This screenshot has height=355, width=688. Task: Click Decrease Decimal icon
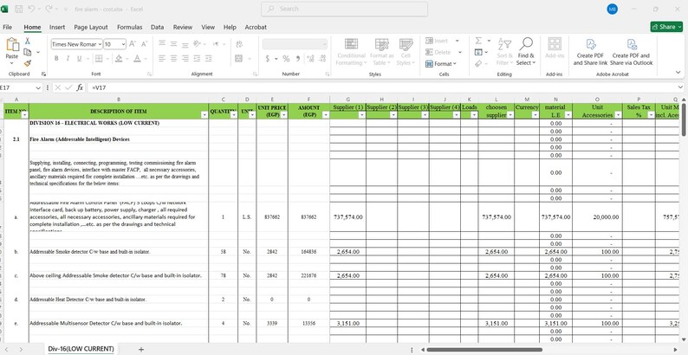pyautogui.click(x=322, y=58)
